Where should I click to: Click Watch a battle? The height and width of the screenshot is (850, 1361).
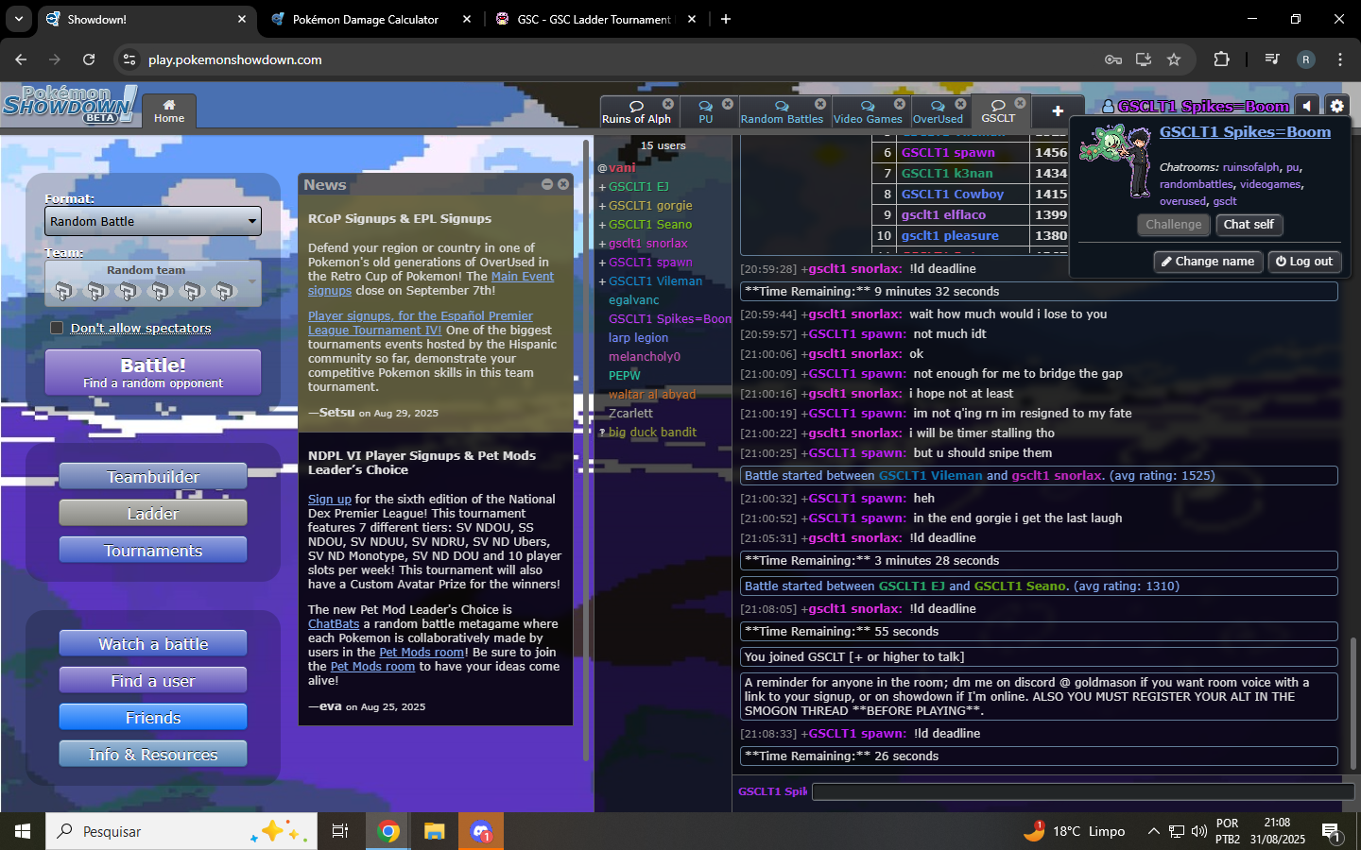(x=153, y=644)
